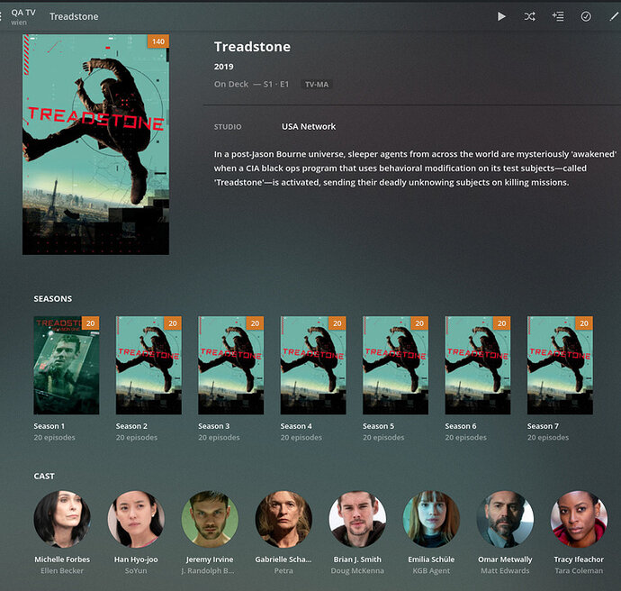Click the Season 7 title text
Screen dimensions: 621x591
point(543,426)
